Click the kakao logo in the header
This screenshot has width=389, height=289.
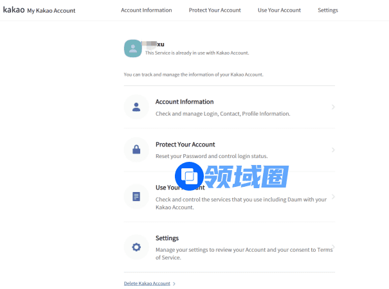pos(14,10)
